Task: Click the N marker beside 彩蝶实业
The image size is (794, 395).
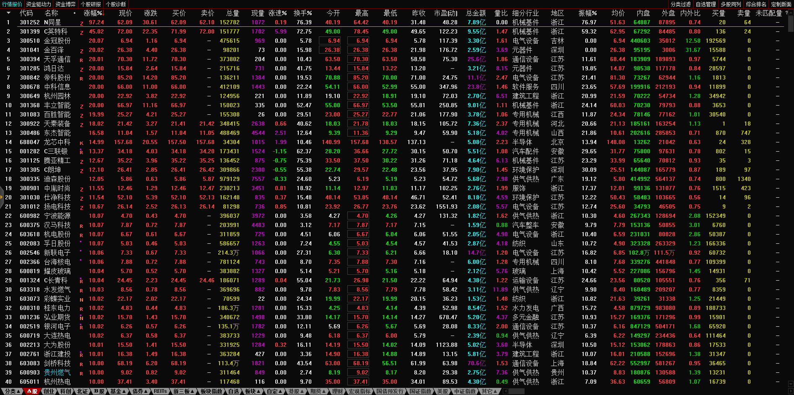Action: 81,300
